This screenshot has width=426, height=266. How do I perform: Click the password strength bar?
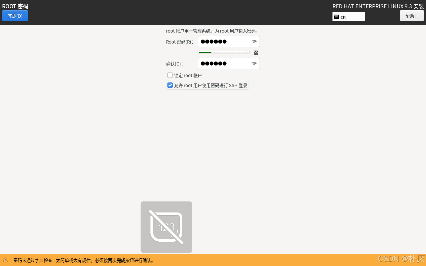tap(224, 52)
